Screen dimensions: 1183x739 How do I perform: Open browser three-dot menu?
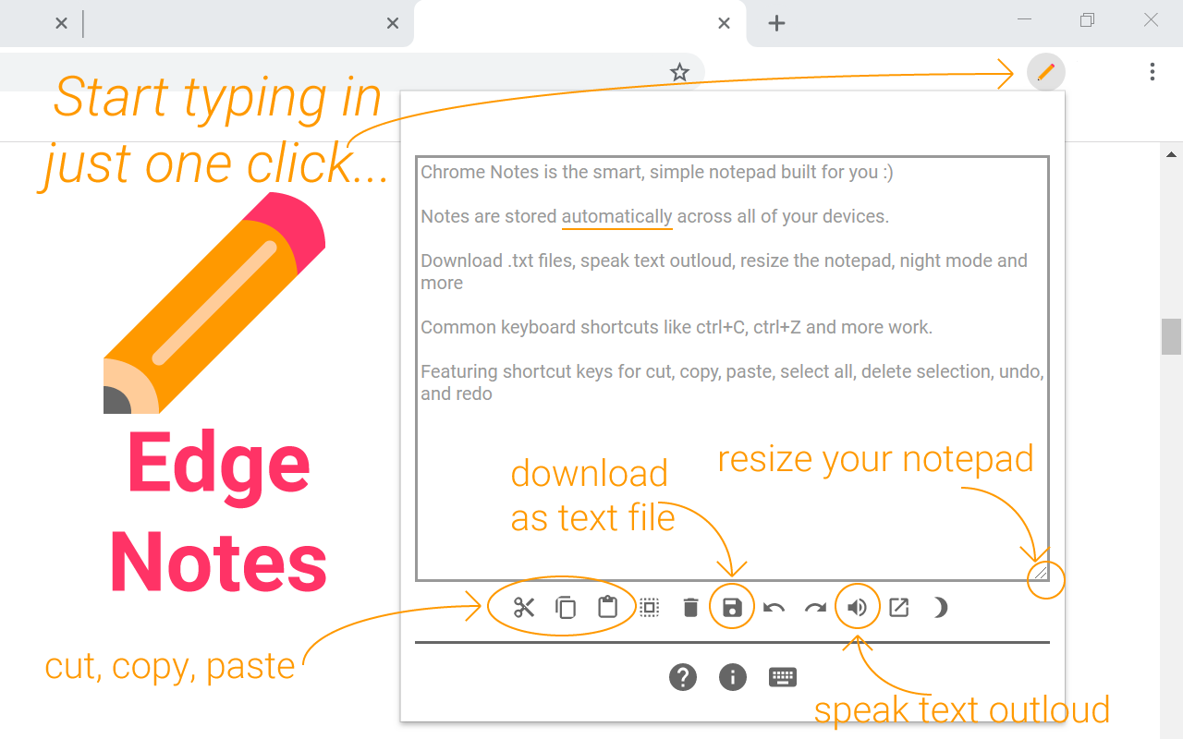[1152, 72]
